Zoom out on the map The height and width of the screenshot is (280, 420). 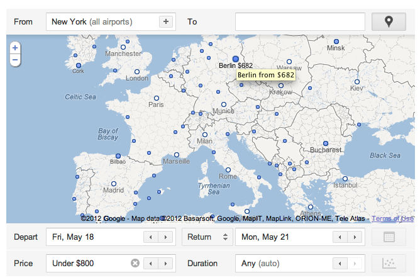click(x=15, y=60)
